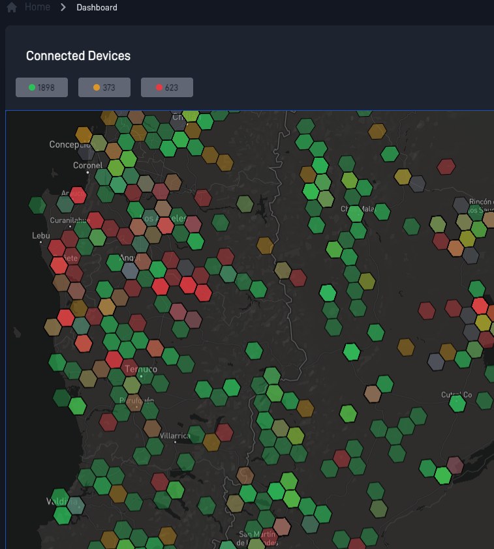Select the Coronel city label on map
This screenshot has width=494, height=549.
pyautogui.click(x=88, y=165)
